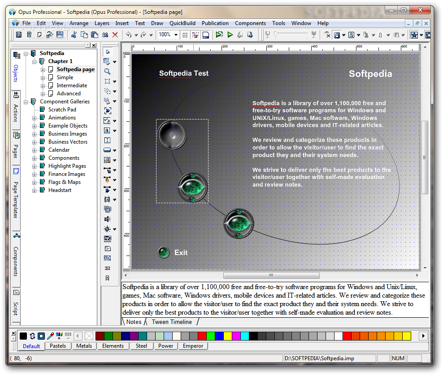
Task: Select the Sound speaker tool
Action: coord(107,219)
